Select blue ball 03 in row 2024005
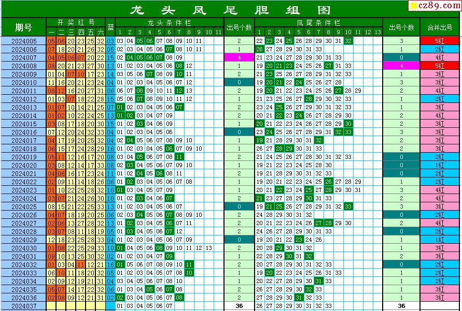The width and height of the screenshot is (462, 311). click(x=110, y=41)
